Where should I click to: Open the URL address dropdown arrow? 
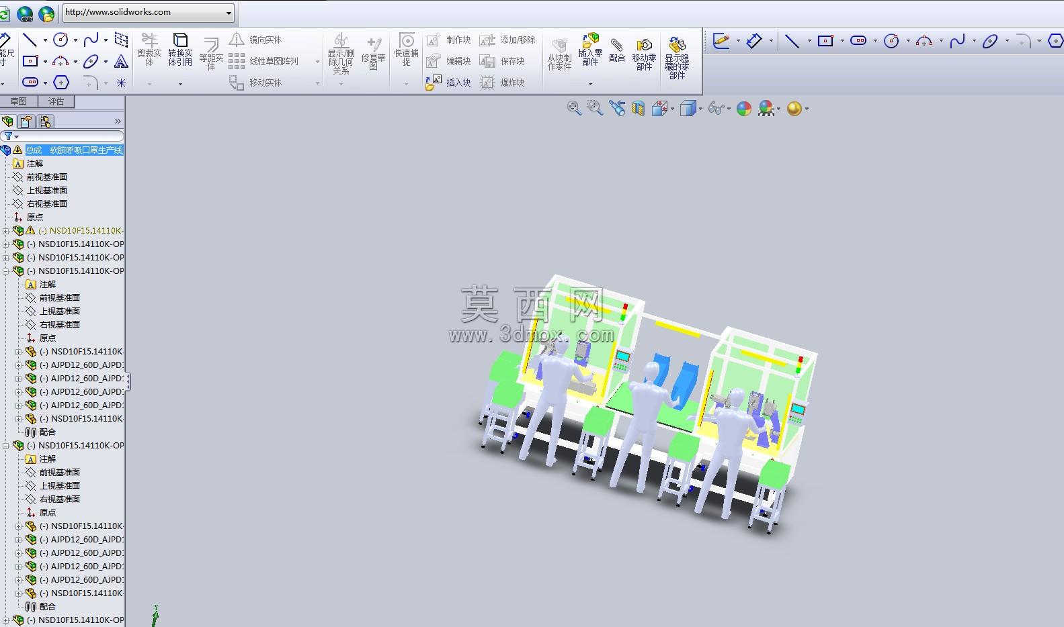click(x=229, y=12)
